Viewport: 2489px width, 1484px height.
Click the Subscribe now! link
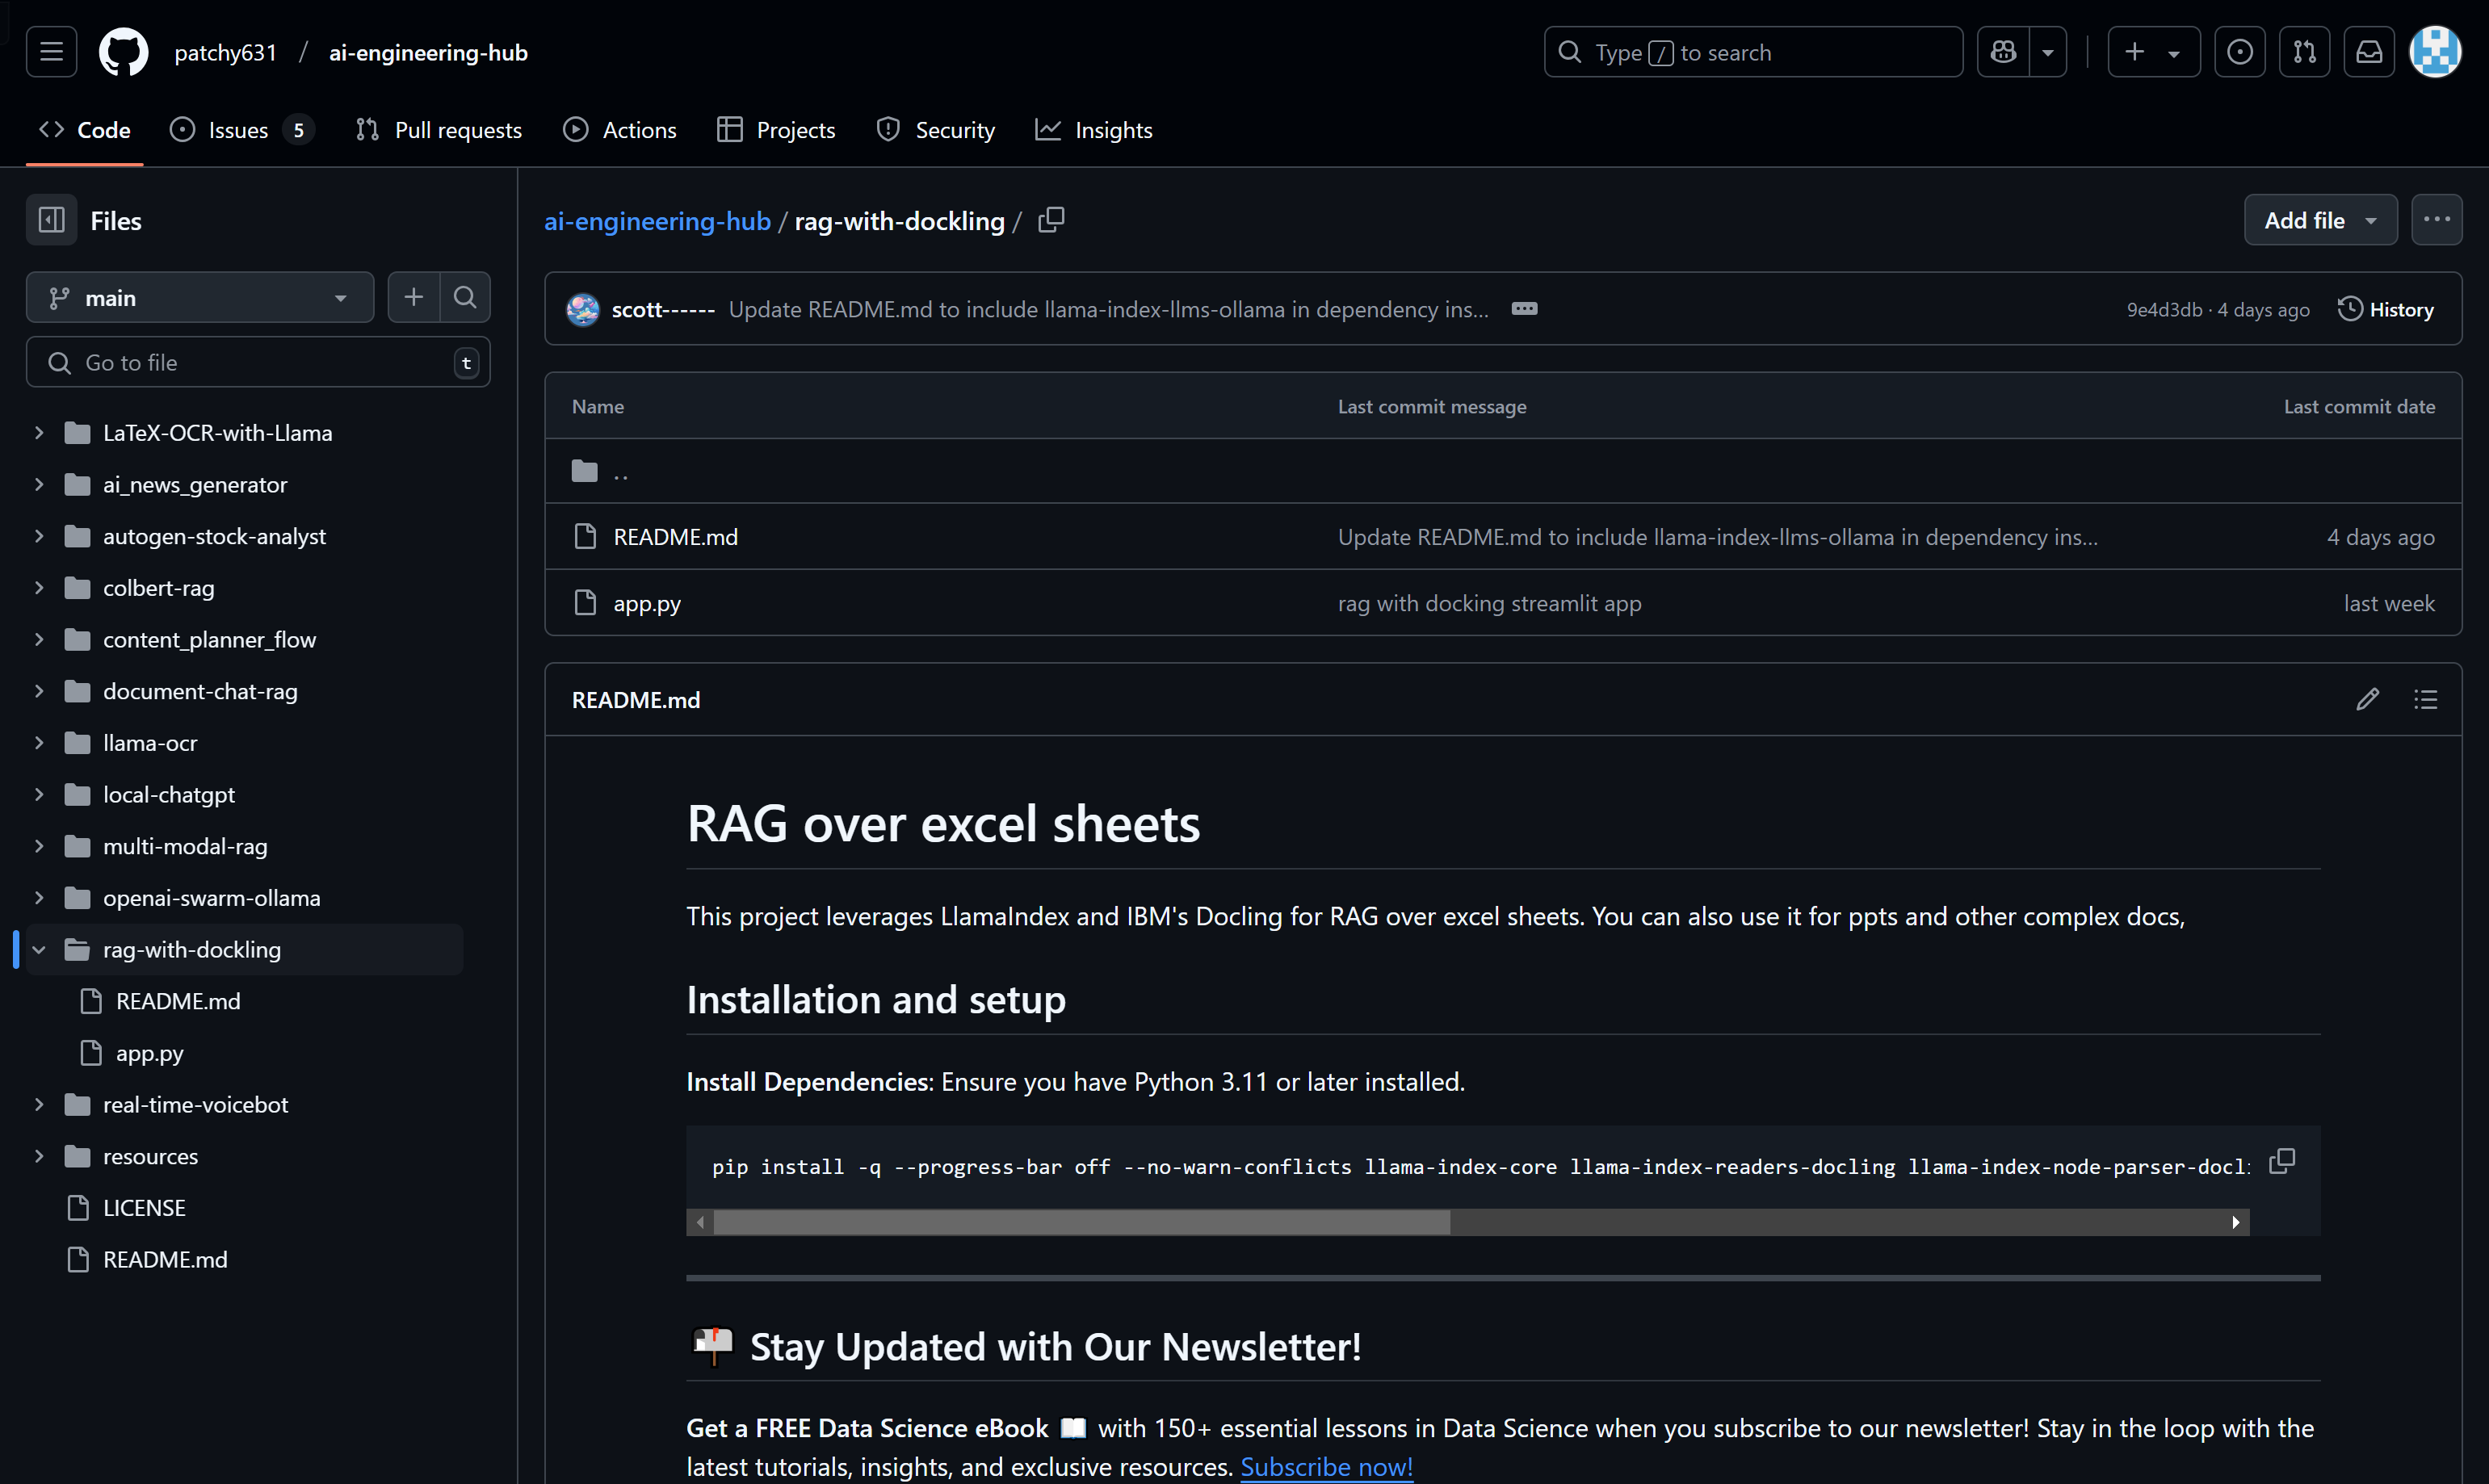click(1326, 1466)
